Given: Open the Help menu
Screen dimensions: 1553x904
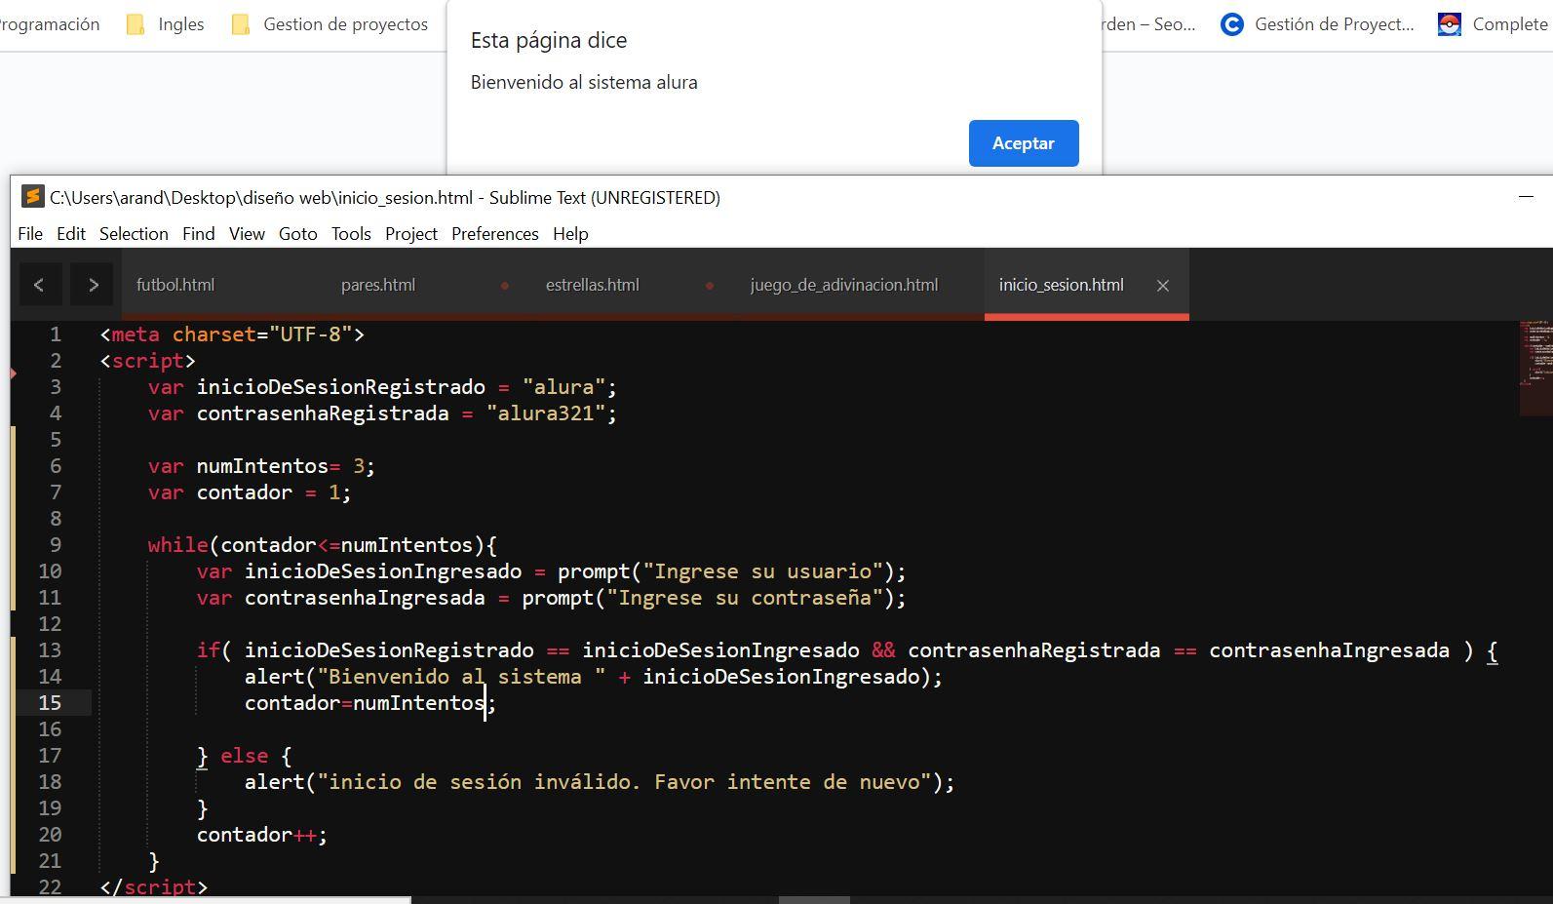Looking at the screenshot, I should coord(570,234).
